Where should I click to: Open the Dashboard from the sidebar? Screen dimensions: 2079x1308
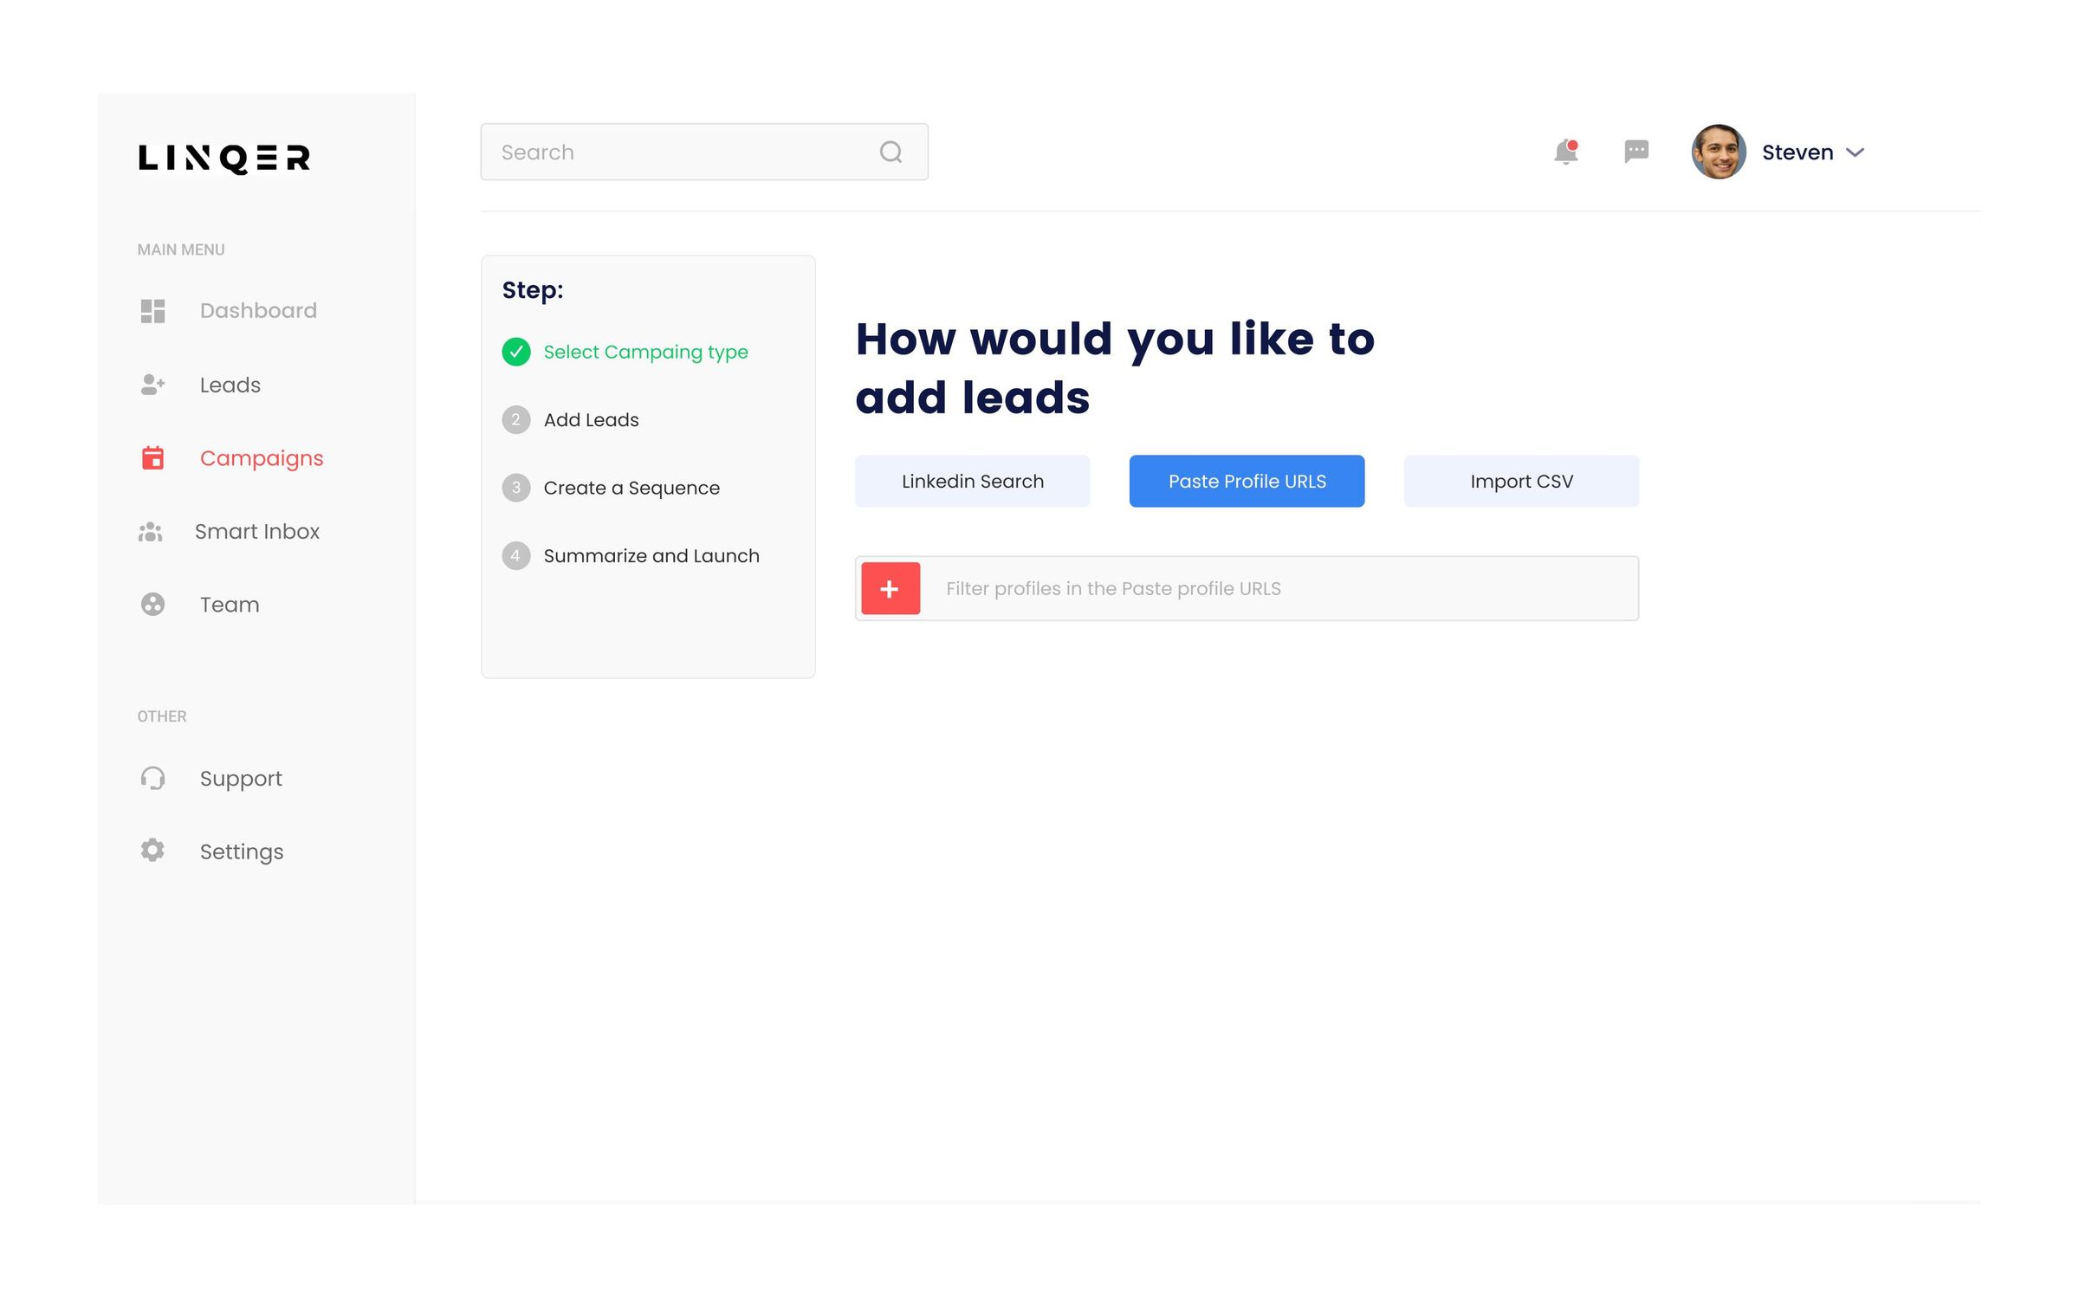tap(152, 310)
